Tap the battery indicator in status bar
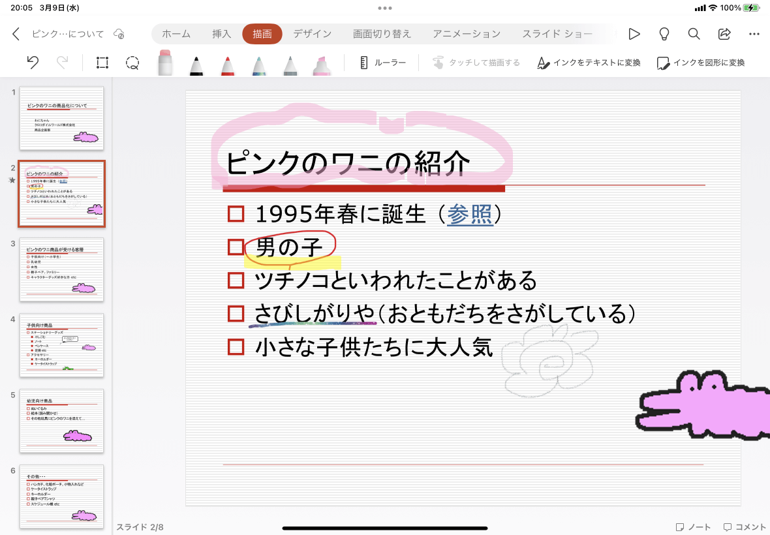The image size is (770, 535). [751, 8]
